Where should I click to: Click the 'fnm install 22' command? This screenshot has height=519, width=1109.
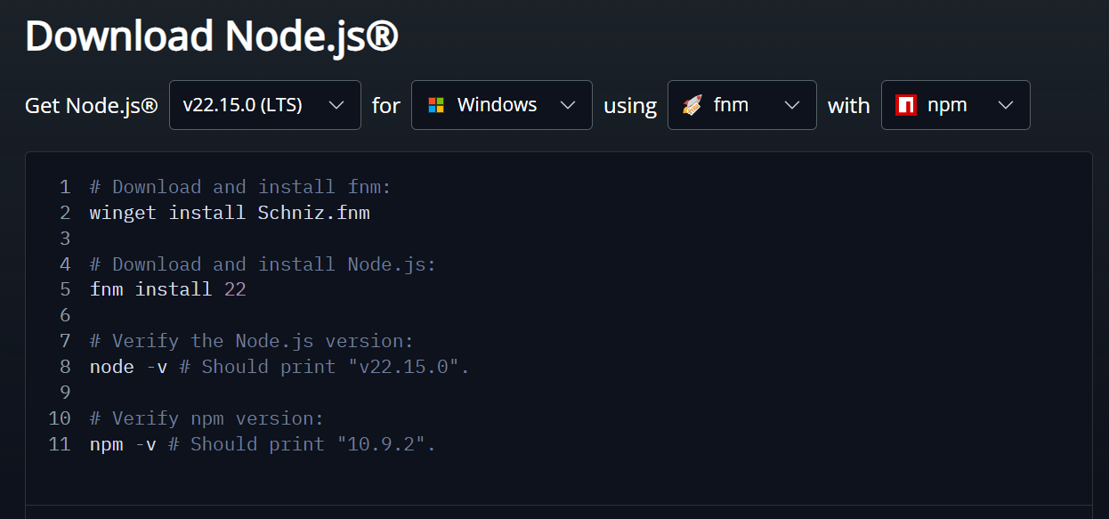pyautogui.click(x=167, y=290)
